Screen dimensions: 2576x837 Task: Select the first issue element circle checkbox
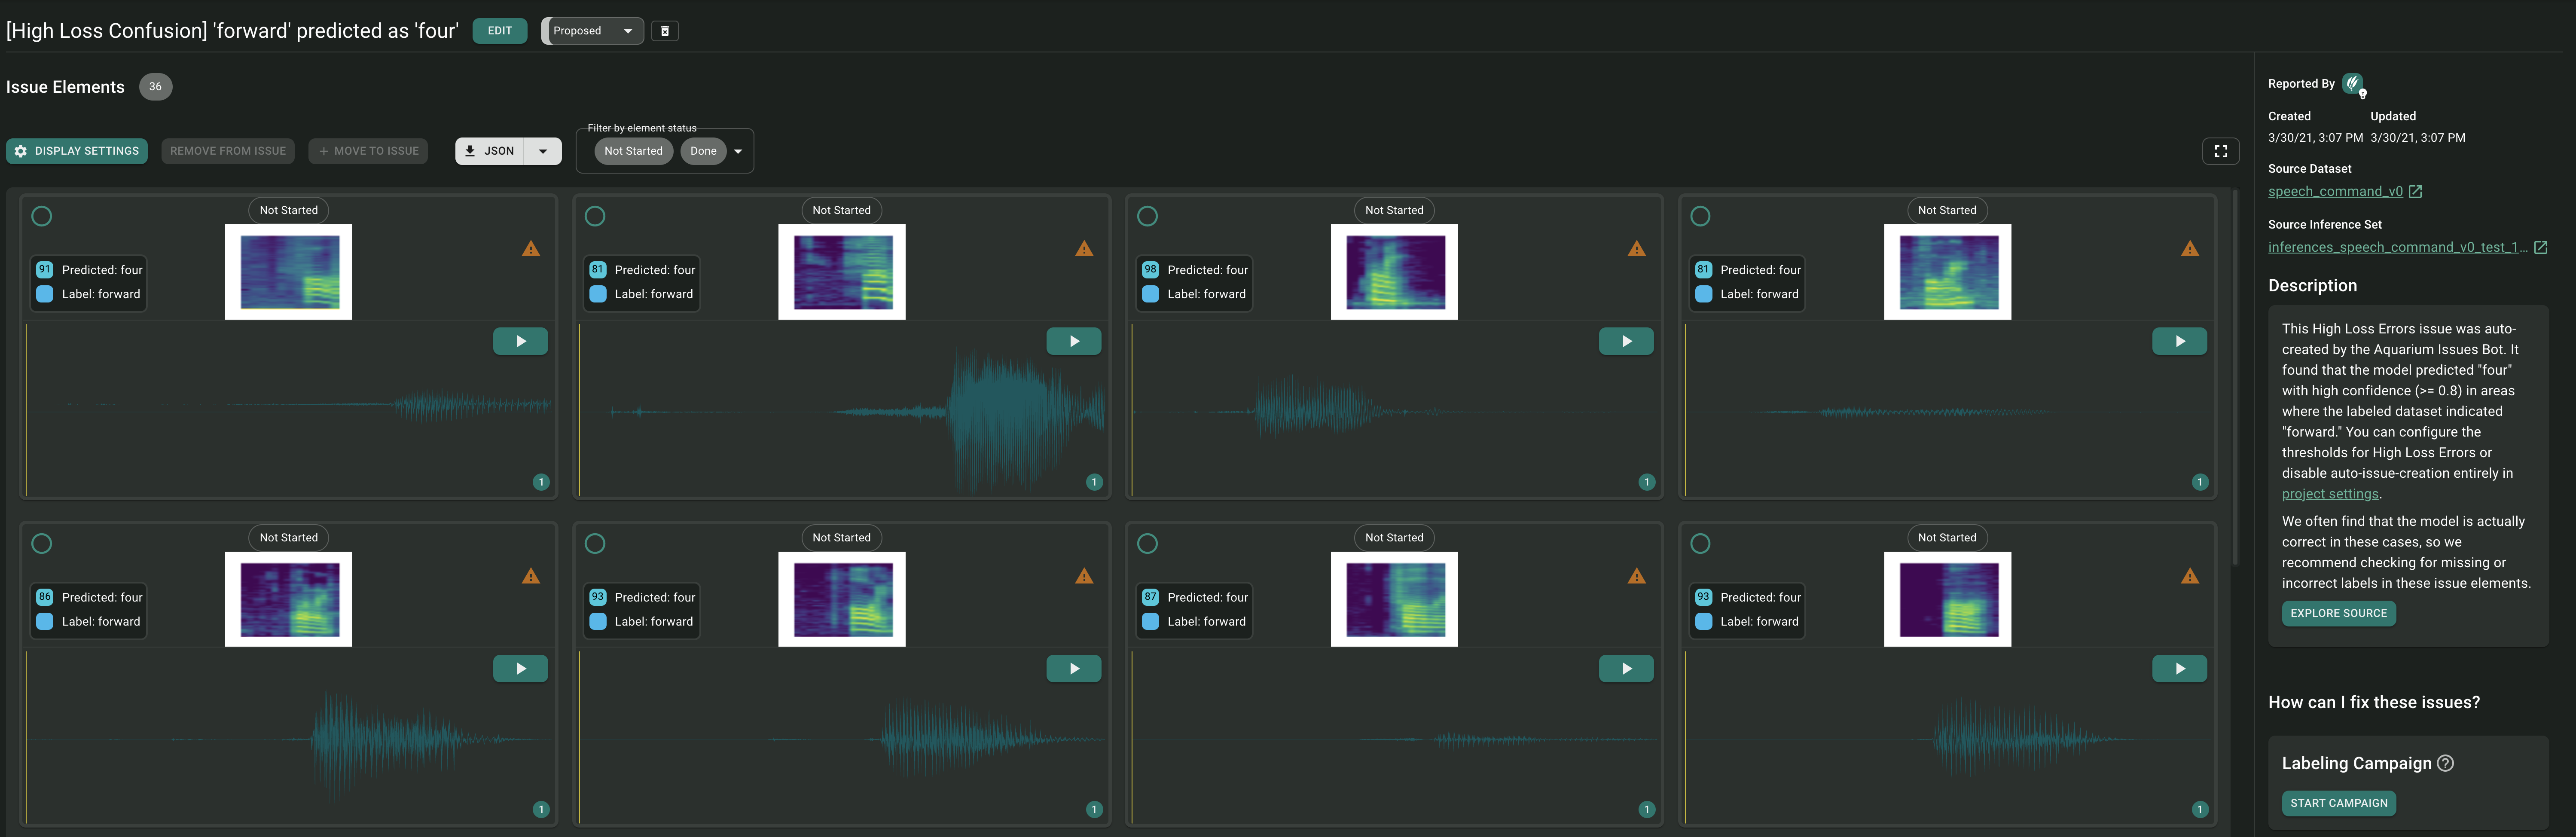42,216
